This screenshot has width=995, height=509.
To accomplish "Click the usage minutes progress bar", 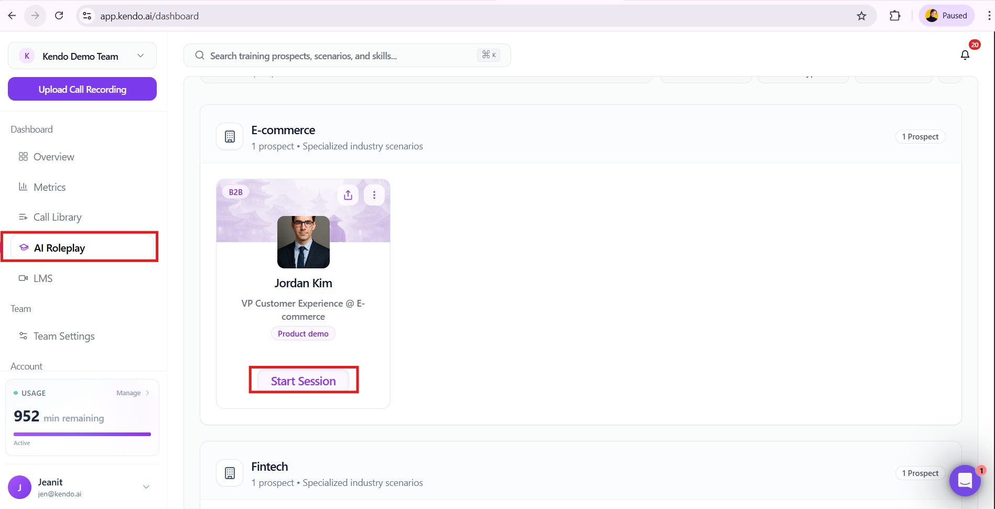I will [x=82, y=434].
